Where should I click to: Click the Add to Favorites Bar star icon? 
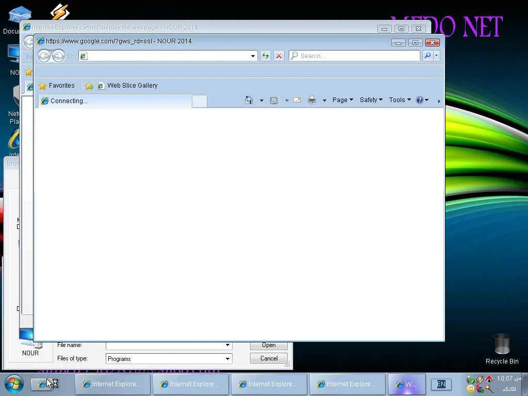point(89,86)
